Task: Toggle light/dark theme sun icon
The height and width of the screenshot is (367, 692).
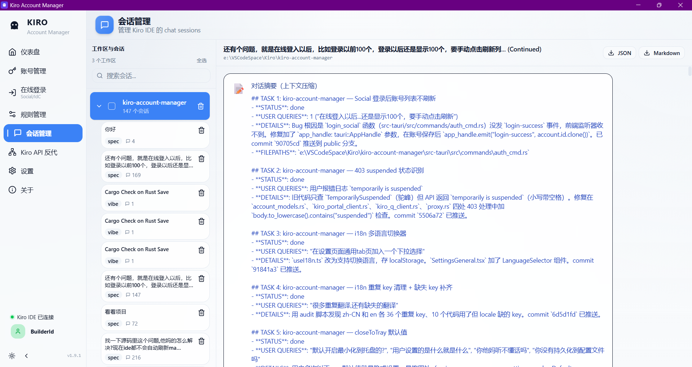Action: click(12, 356)
